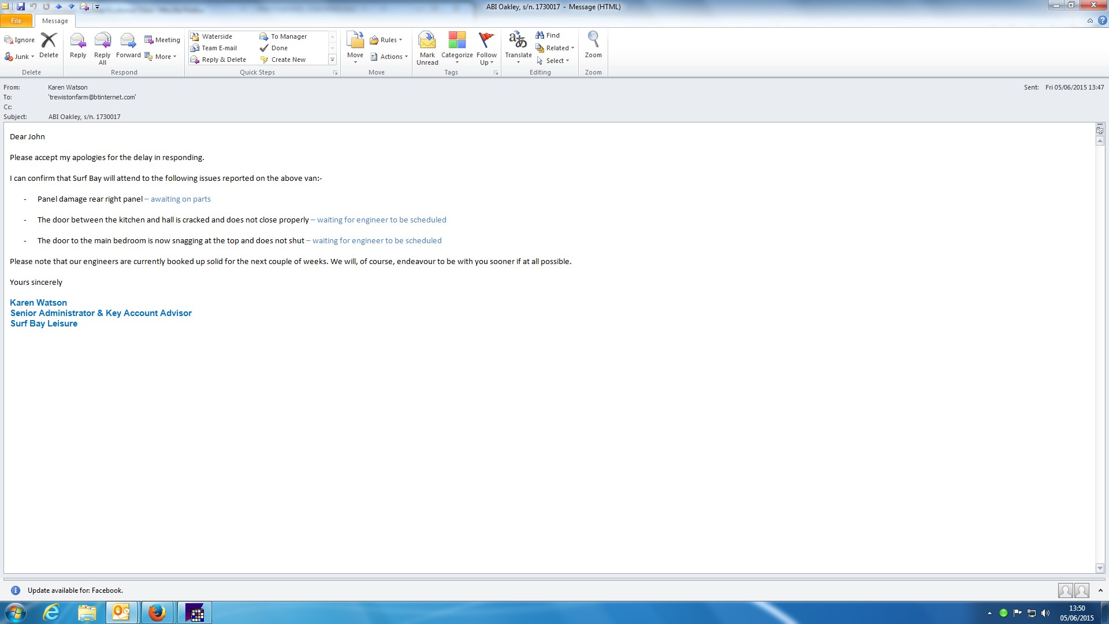
Task: Run the Reply & Delete quick step
Action: tap(218, 60)
